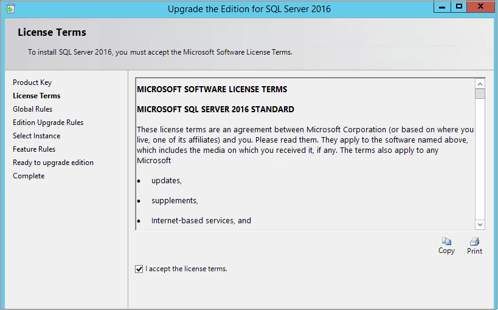Select Complete step in sidebar
This screenshot has height=310, width=498.
pos(29,176)
